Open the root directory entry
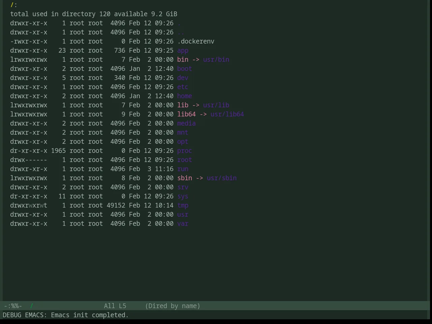 (185, 160)
